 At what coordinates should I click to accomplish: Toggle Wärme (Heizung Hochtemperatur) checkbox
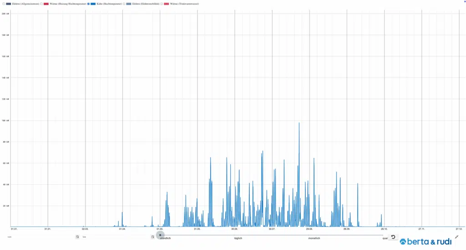coord(41,4)
